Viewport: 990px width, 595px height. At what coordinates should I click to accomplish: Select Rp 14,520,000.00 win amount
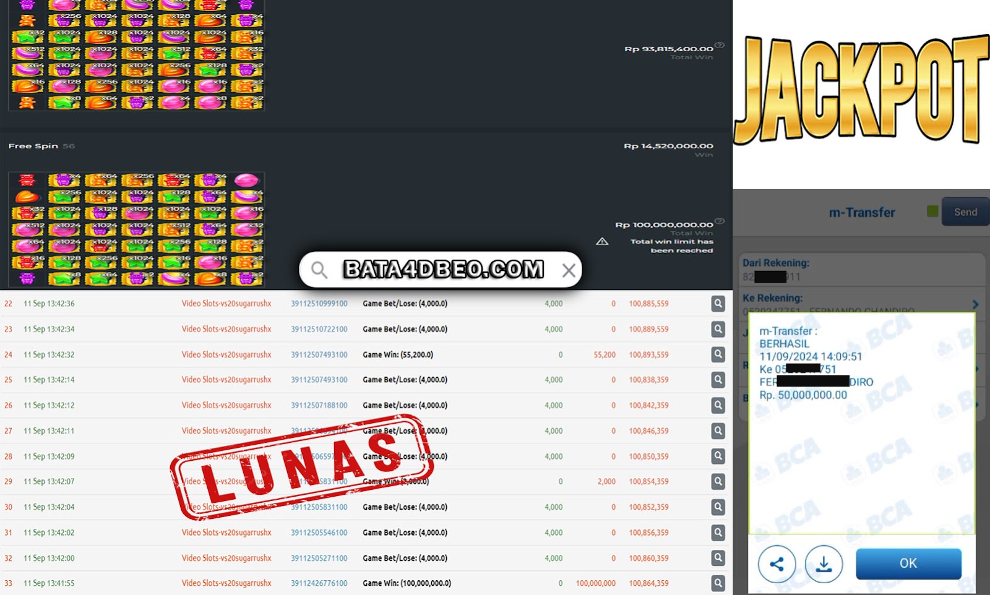[668, 146]
